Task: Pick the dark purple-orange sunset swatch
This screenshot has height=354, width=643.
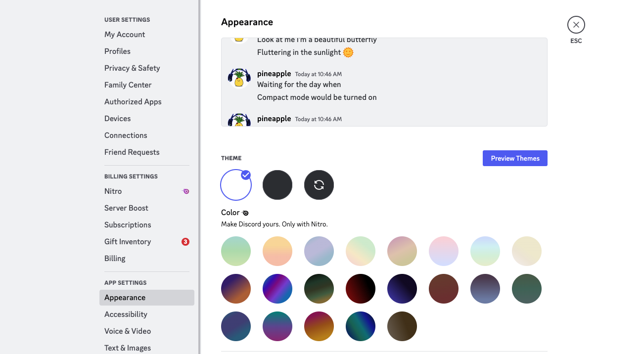Action: pyautogui.click(x=236, y=289)
